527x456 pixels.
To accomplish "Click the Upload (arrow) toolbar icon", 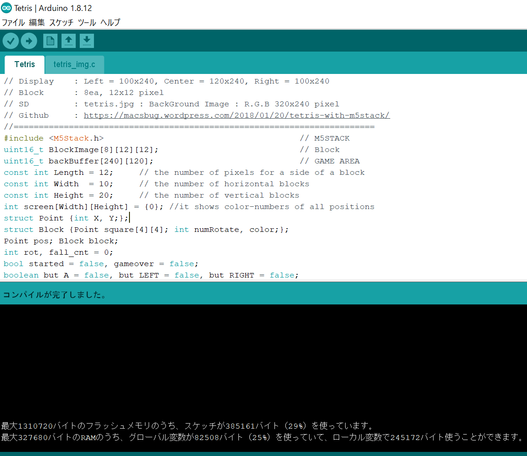I will [29, 41].
